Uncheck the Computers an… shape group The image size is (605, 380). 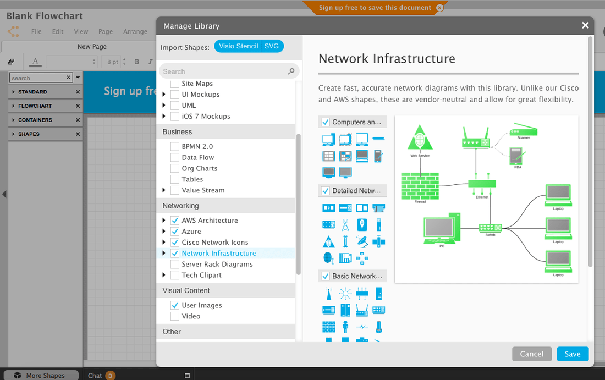[326, 122]
